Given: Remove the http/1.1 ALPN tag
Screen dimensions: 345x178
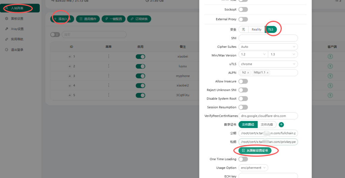Looking at the screenshot, I should click(268, 73).
